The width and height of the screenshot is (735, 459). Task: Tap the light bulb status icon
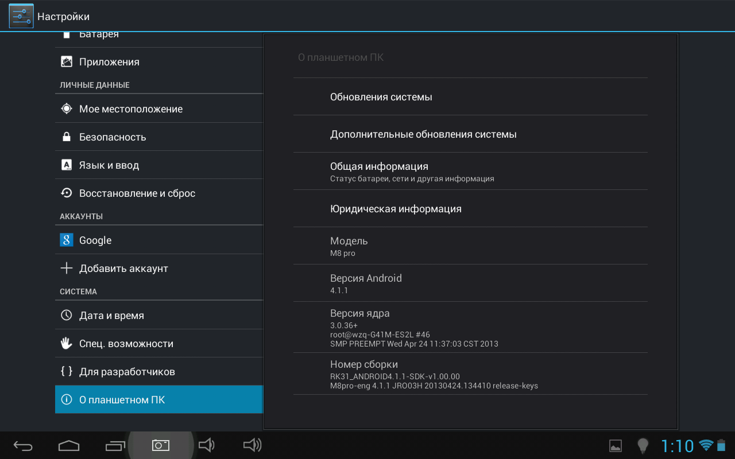point(643,446)
